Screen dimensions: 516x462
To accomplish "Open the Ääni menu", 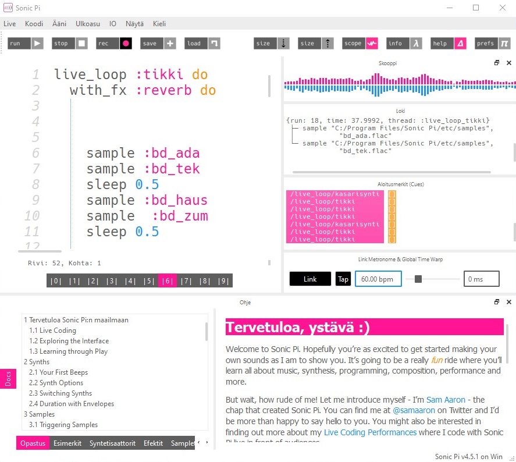I will pos(59,24).
